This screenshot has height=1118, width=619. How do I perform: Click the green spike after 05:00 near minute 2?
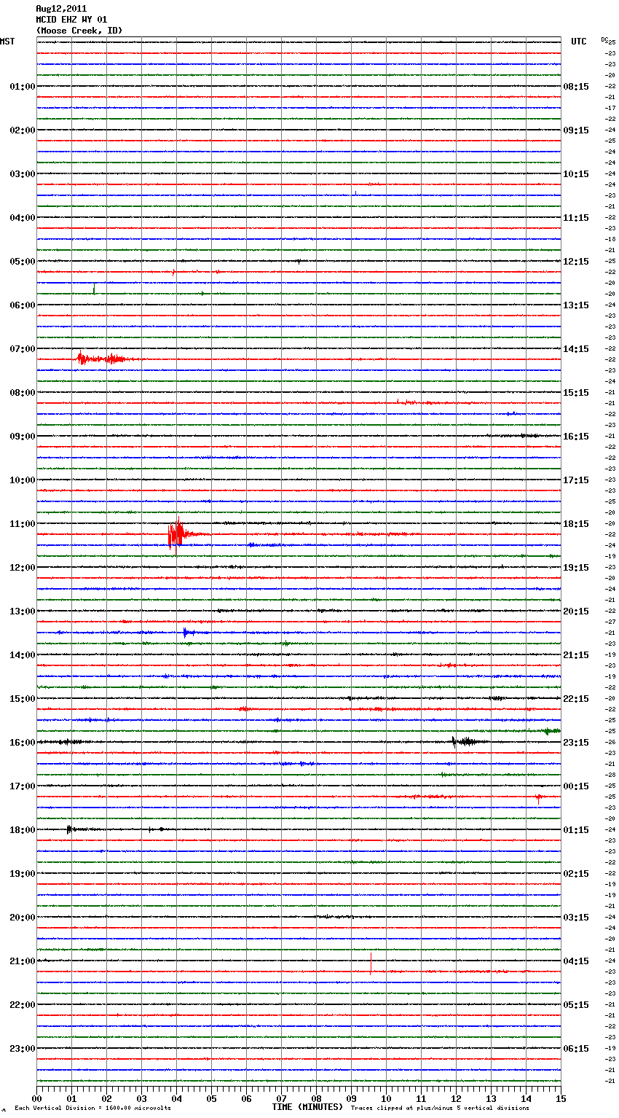[94, 289]
